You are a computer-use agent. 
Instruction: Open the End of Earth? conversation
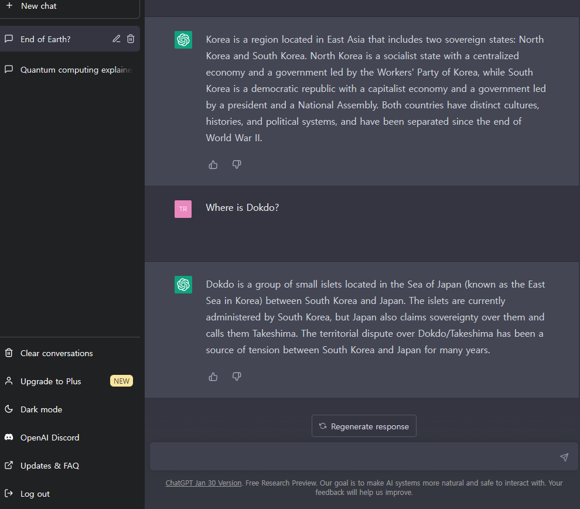(70, 39)
